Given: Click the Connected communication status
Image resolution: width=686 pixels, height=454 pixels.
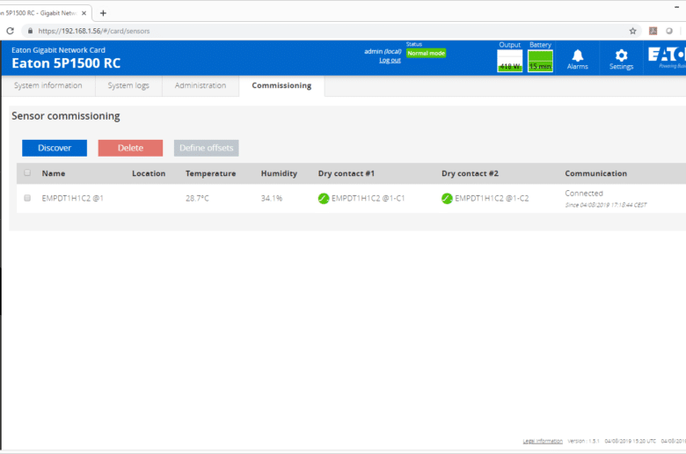Looking at the screenshot, I should (584, 193).
